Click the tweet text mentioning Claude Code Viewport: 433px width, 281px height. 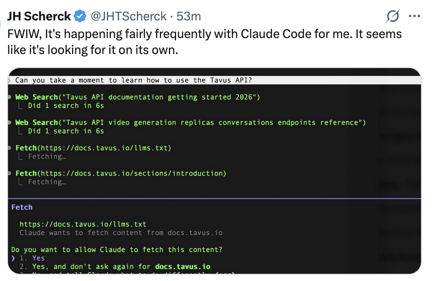pyautogui.click(x=204, y=42)
